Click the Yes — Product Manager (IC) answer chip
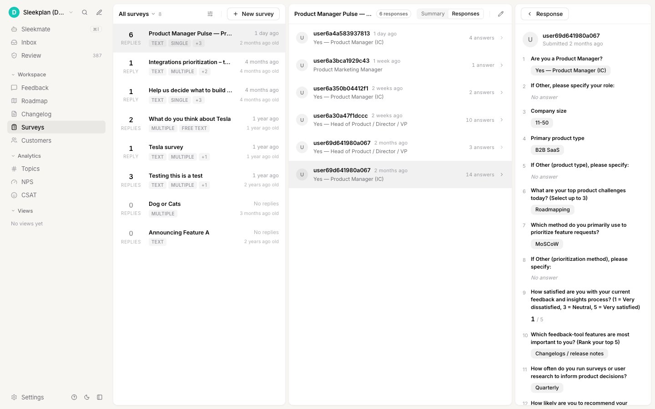Image resolution: width=655 pixels, height=409 pixels. pyautogui.click(x=570, y=70)
